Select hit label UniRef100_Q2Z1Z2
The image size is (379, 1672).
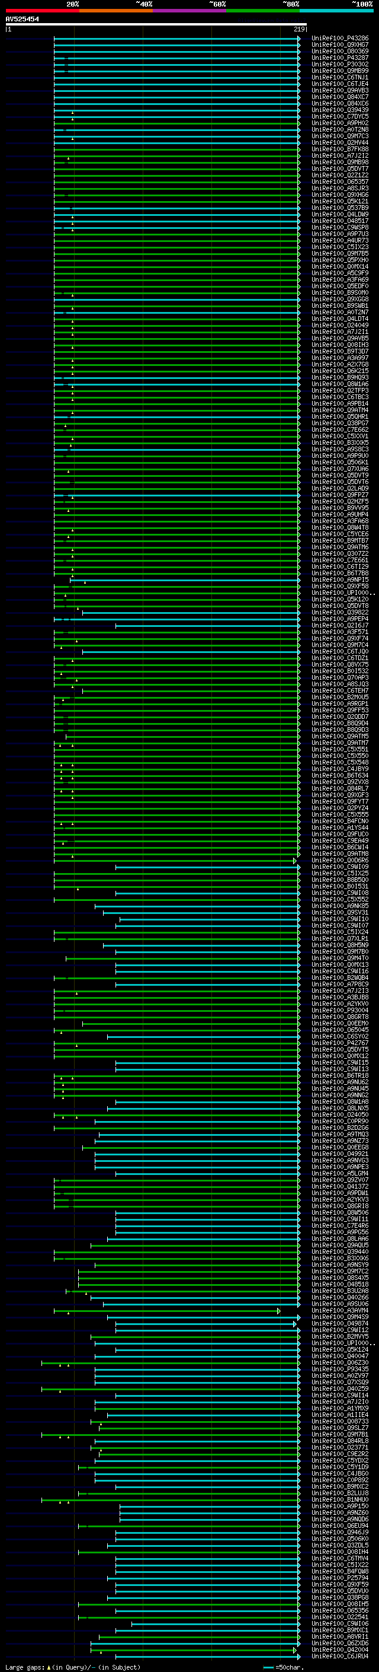pos(340,175)
